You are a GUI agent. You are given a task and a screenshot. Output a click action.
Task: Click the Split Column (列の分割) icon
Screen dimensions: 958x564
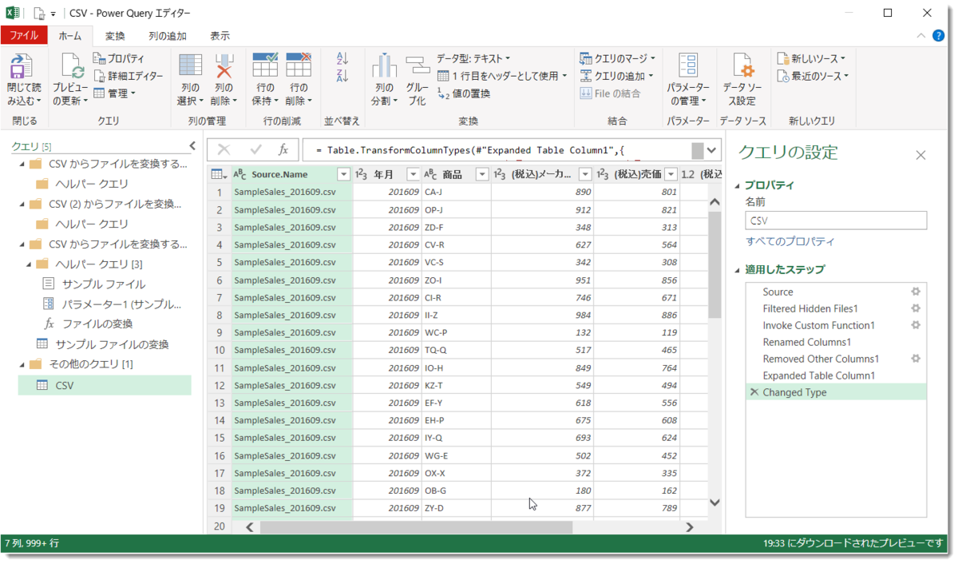pos(384,66)
